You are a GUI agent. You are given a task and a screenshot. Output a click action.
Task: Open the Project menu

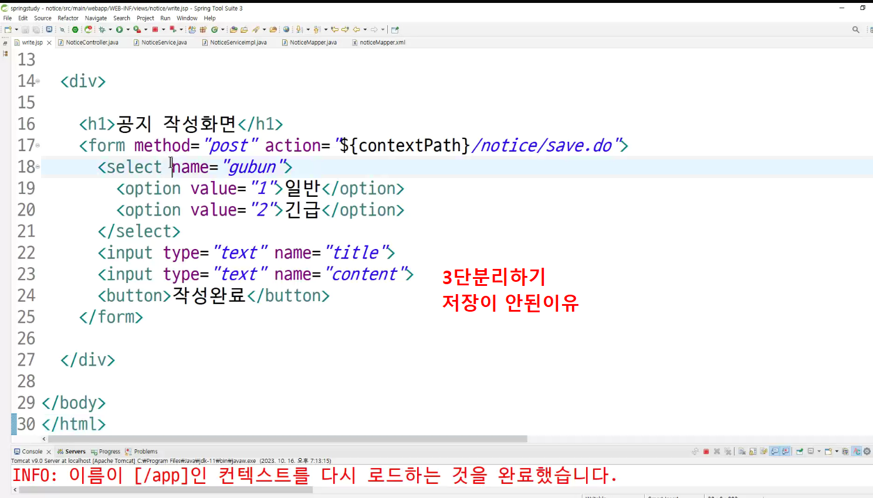[x=145, y=18]
